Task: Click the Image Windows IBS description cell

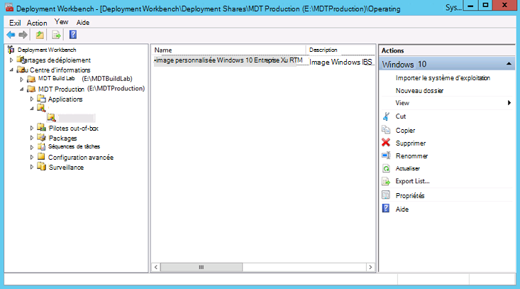Action: click(x=341, y=62)
